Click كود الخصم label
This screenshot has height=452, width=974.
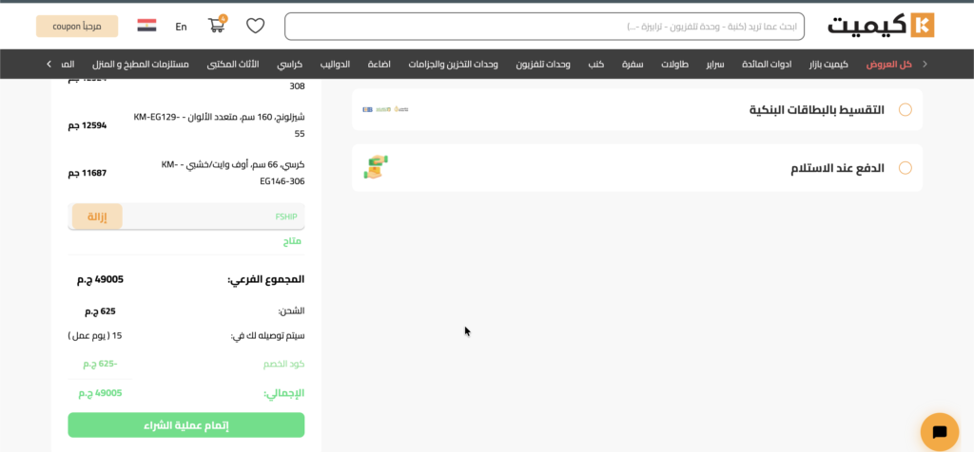(x=283, y=364)
